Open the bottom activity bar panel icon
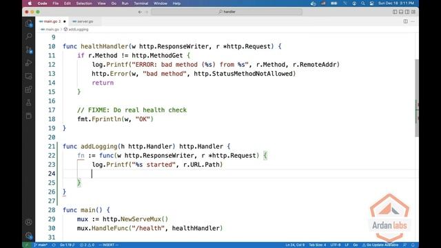This screenshot has width=441, height=248. [x=29, y=116]
